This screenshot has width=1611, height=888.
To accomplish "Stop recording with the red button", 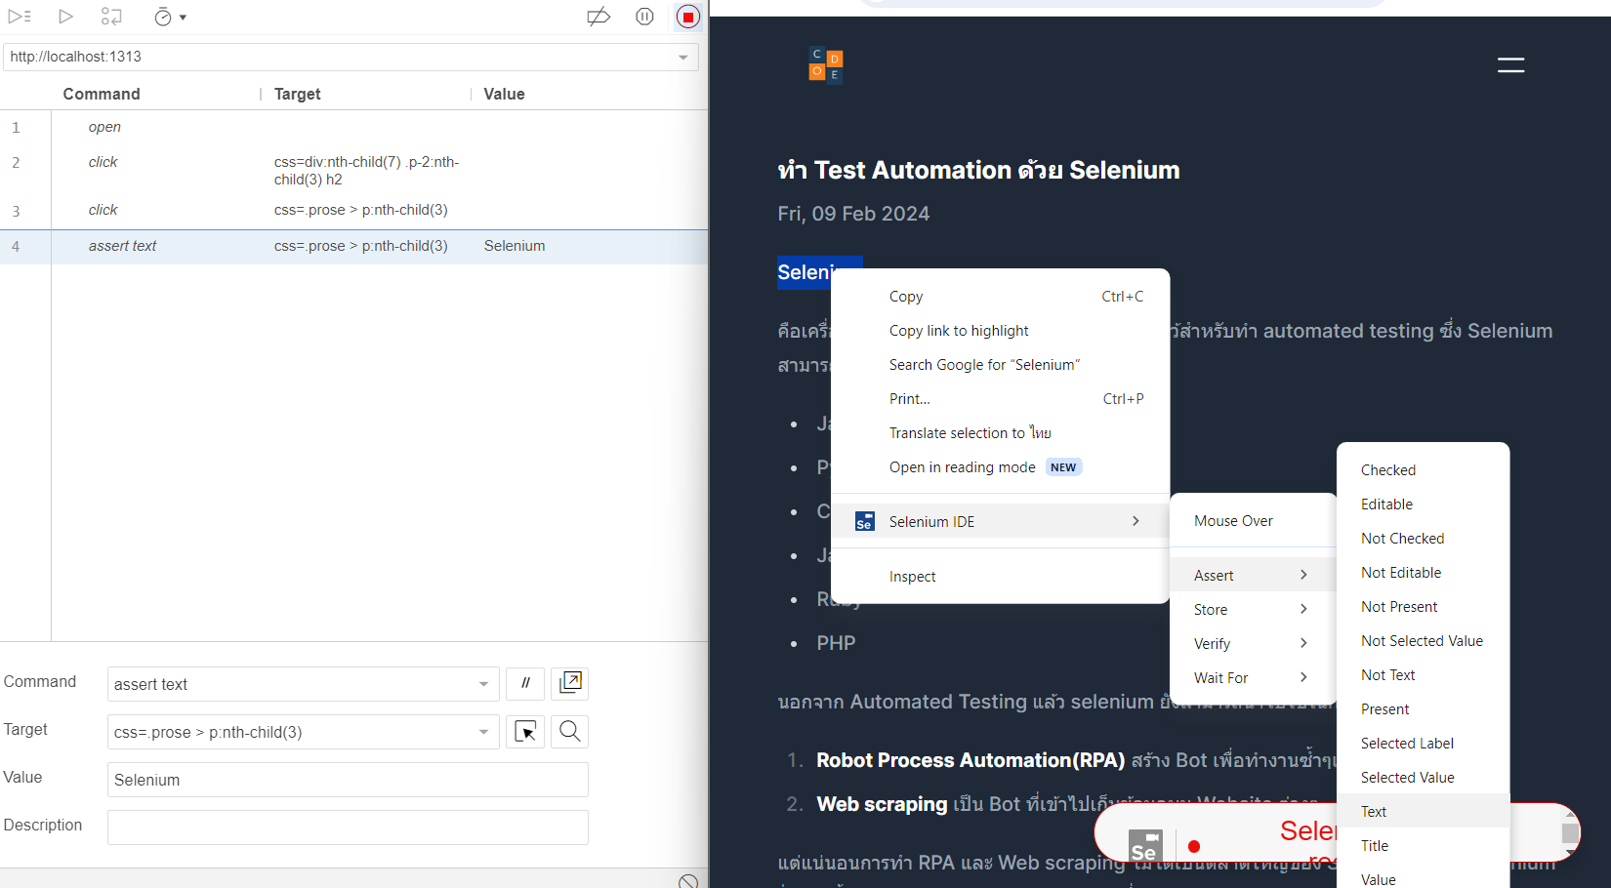I will point(688,17).
